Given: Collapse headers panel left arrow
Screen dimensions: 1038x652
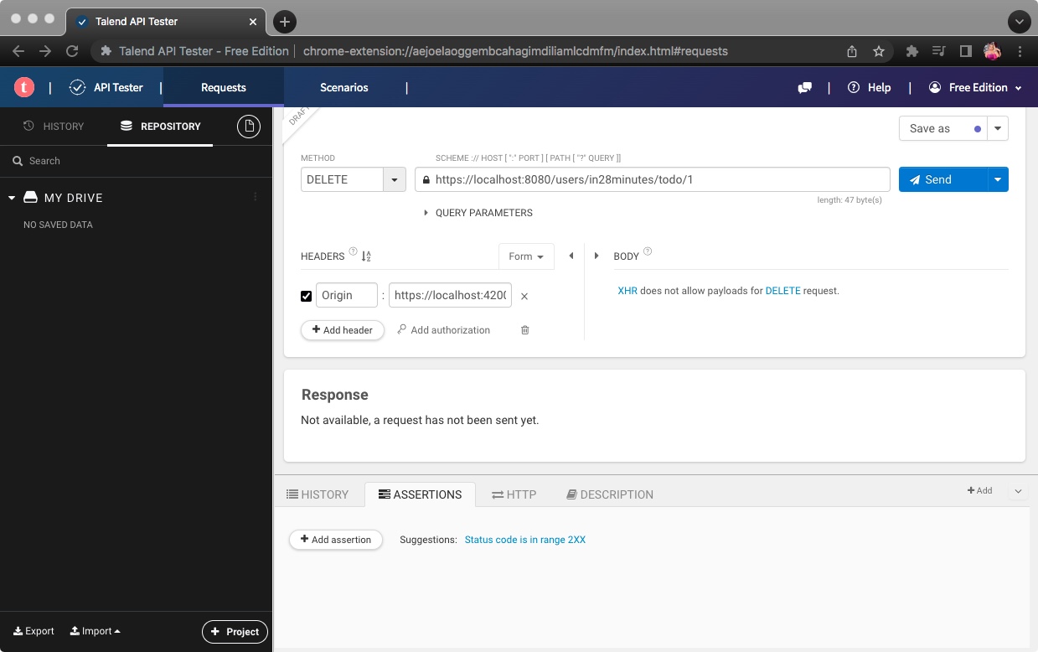Looking at the screenshot, I should coord(571,256).
